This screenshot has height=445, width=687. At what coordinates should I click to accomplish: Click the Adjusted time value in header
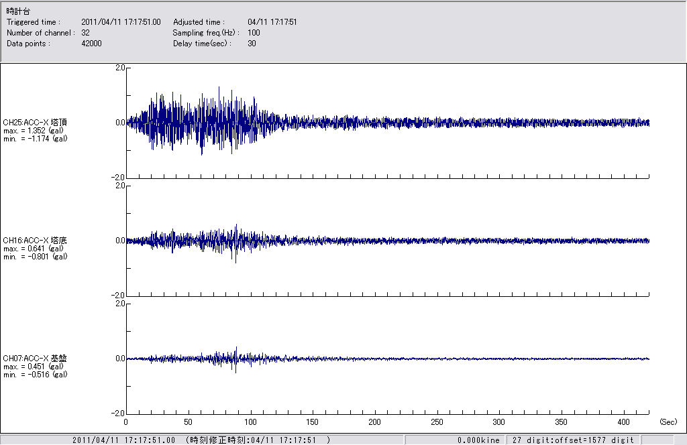(x=272, y=22)
